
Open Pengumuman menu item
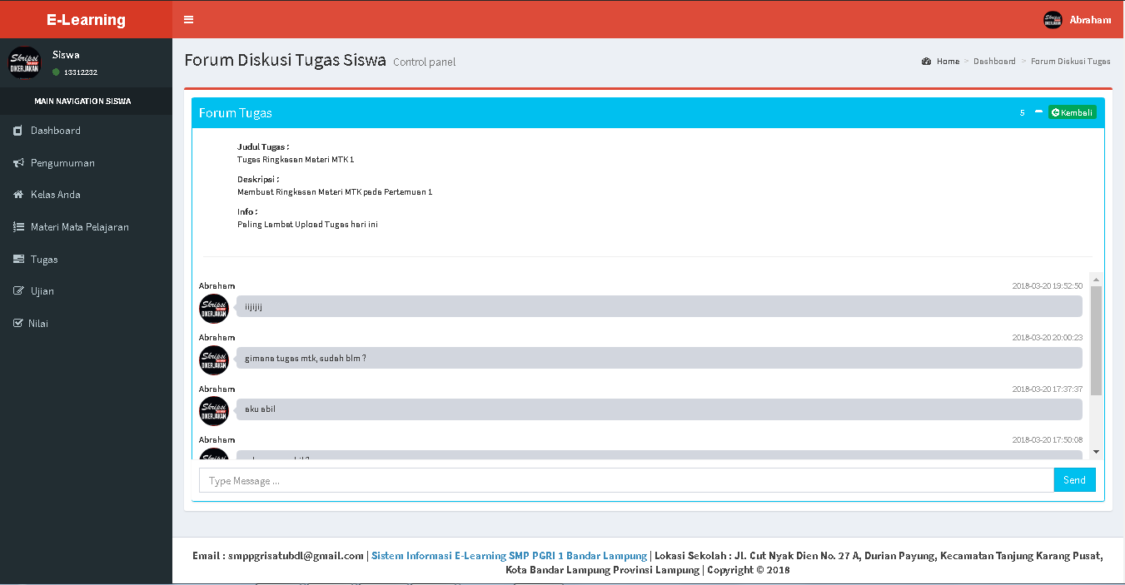[x=86, y=163]
